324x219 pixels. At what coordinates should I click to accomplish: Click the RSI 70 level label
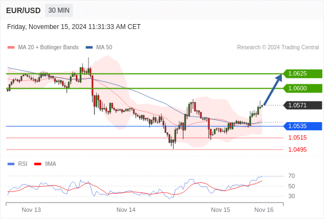click(x=292, y=176)
